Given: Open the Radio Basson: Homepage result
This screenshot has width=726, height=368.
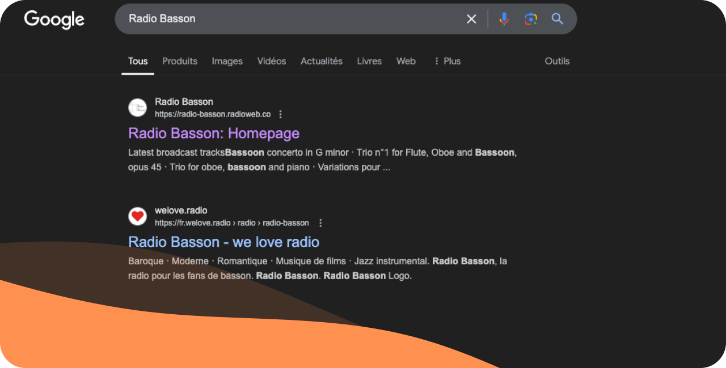Looking at the screenshot, I should (213, 134).
